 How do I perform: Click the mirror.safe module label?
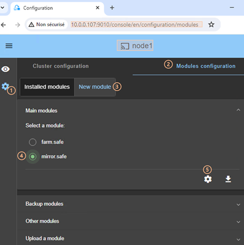pyautogui.click(x=54, y=157)
